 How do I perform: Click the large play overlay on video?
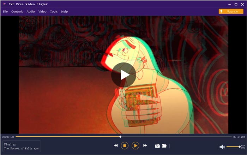pos(123,75)
